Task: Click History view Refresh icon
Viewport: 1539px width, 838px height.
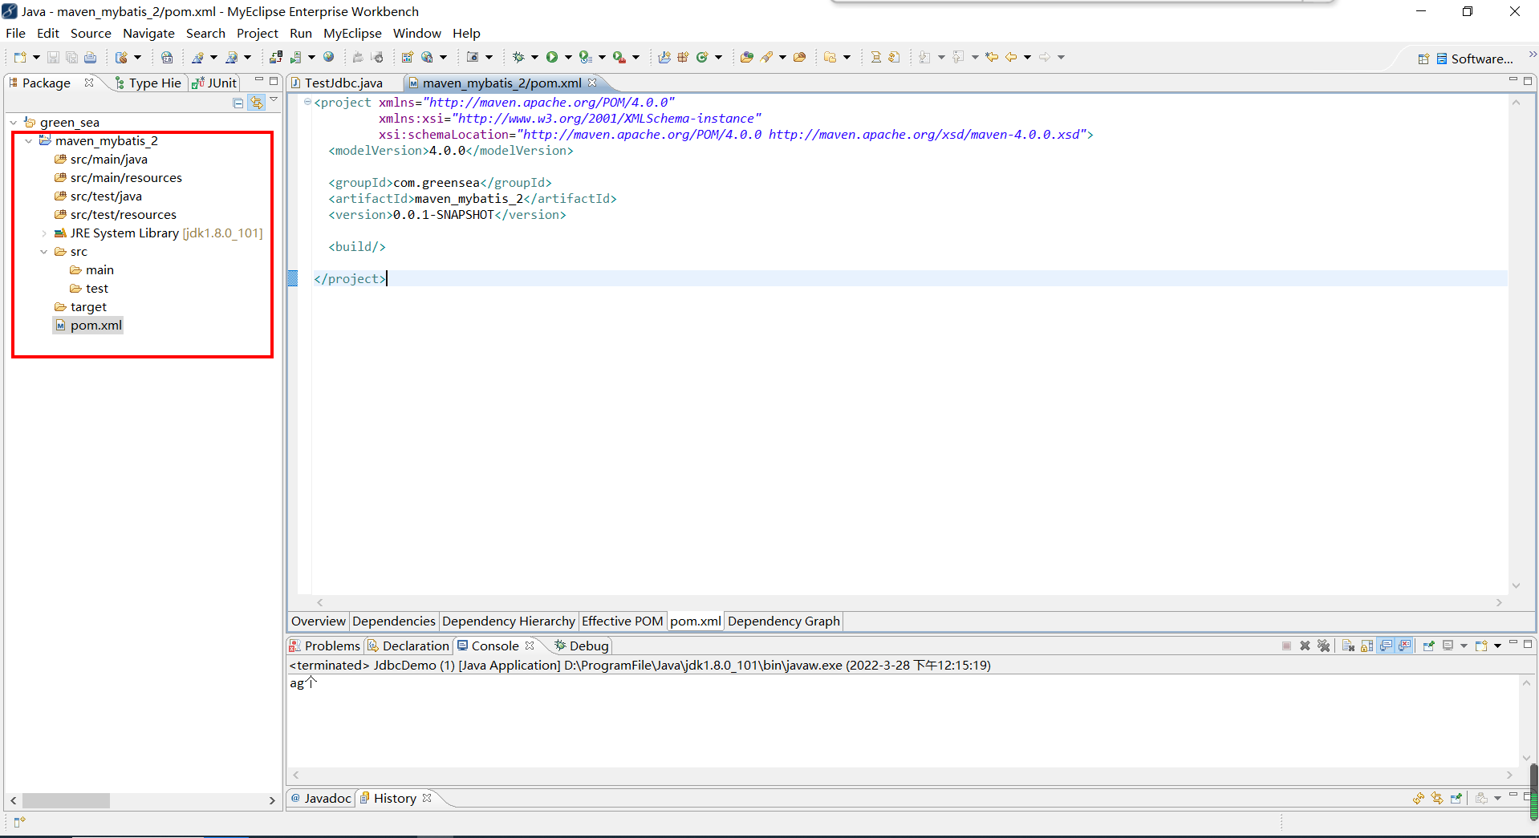Action: click(1418, 798)
